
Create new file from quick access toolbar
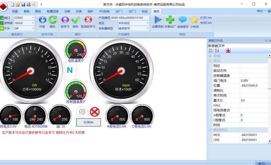13,5
